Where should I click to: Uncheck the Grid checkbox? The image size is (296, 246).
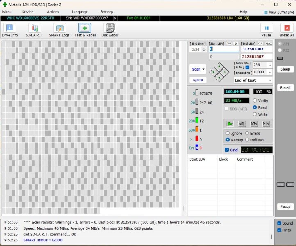point(227,150)
